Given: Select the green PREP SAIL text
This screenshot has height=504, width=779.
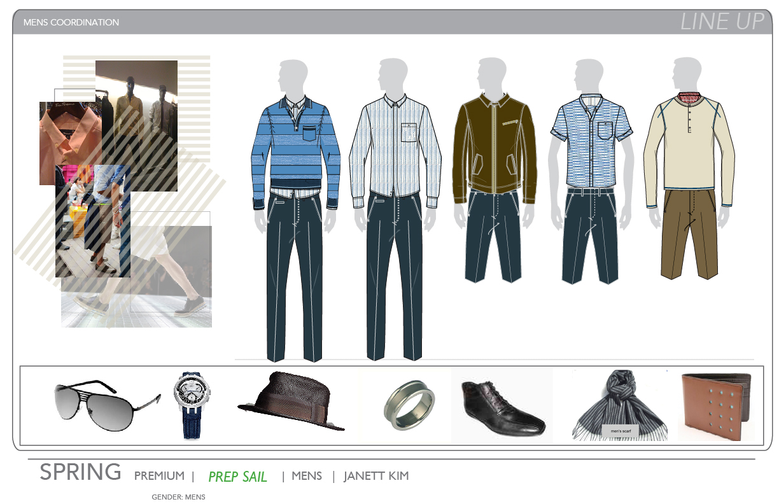Looking at the screenshot, I should [x=238, y=477].
